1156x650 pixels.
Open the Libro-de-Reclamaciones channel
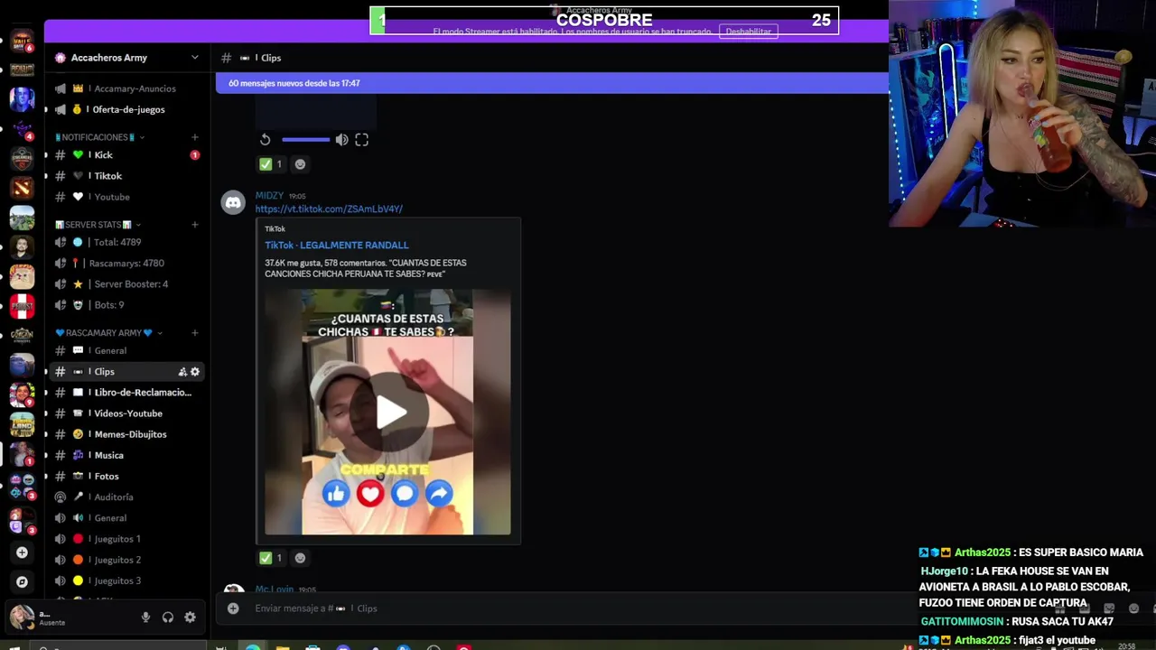tap(126, 393)
